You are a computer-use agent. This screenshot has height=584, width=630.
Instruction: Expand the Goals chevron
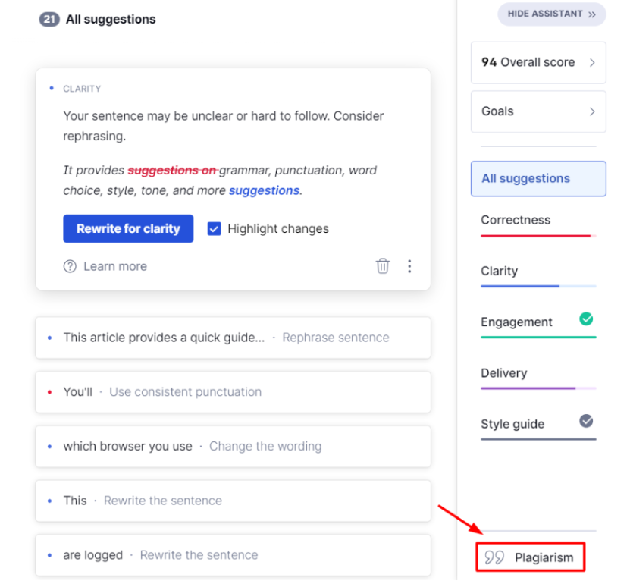point(592,111)
